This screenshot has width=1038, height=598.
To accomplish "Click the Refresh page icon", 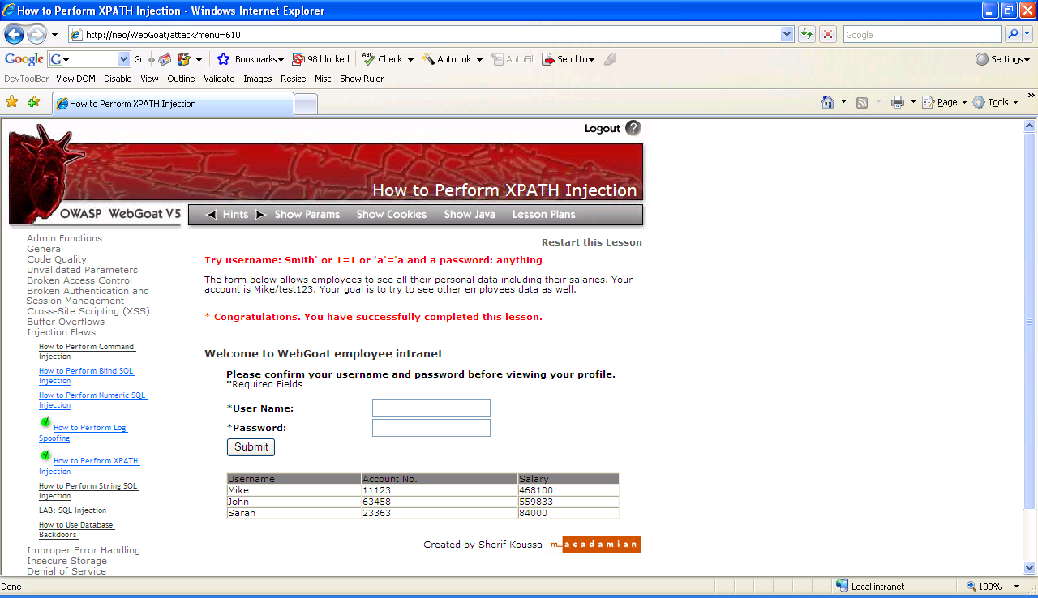I will pos(807,34).
